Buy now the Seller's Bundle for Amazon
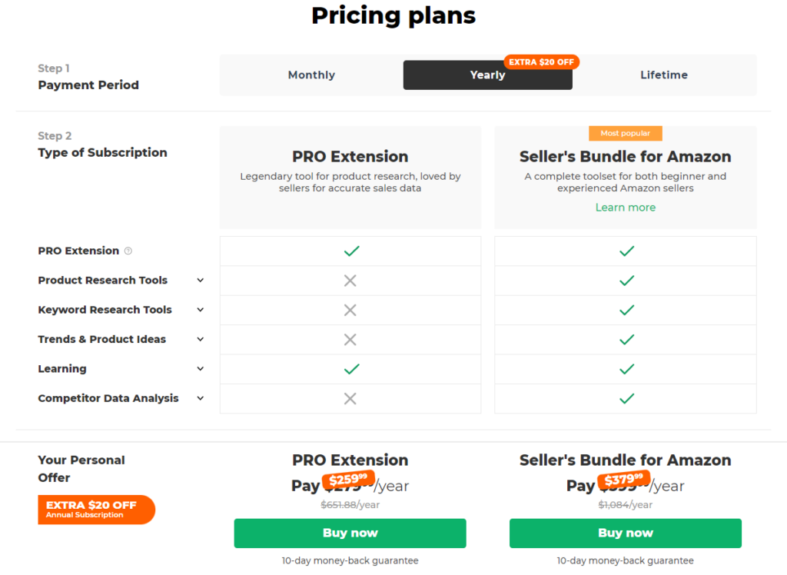The height and width of the screenshot is (575, 787). (626, 533)
